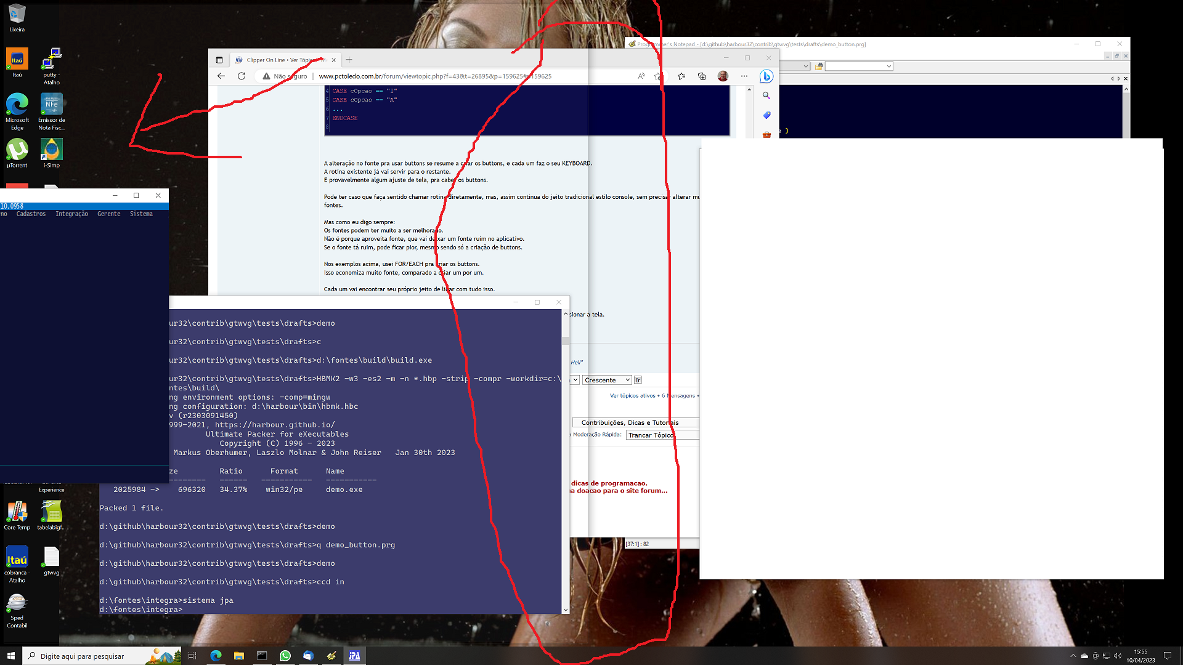This screenshot has height=665, width=1183.
Task: Expand the Crescente sort order dropdown
Action: [608, 380]
